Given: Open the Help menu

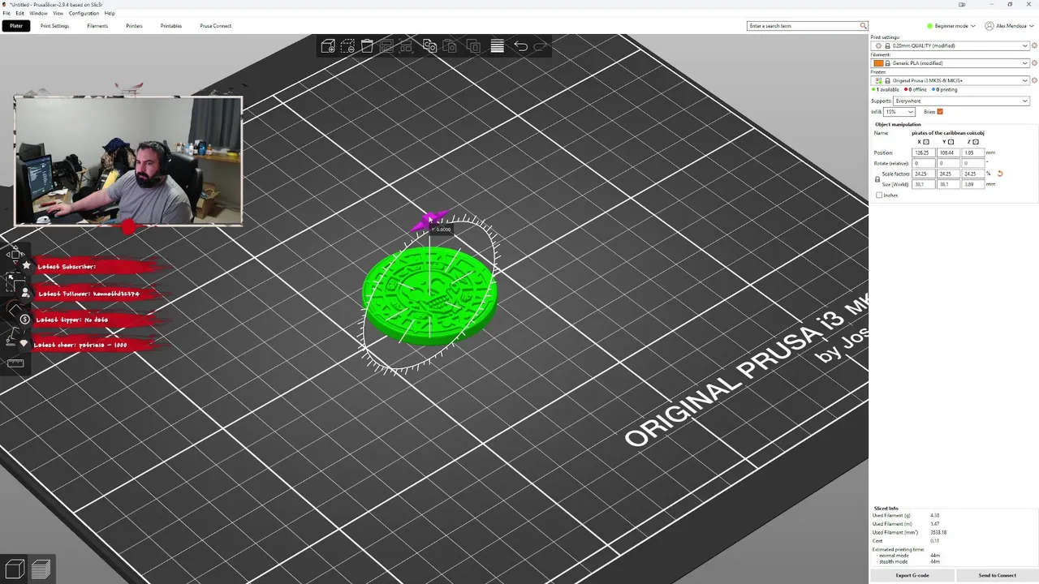Looking at the screenshot, I should [110, 13].
